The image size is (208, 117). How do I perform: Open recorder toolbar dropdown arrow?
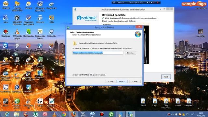(x=147, y=3)
